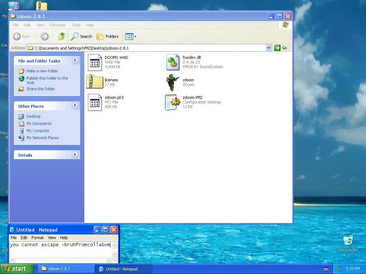Click the system tray network icon
The height and width of the screenshot is (274, 366).
coord(340,269)
